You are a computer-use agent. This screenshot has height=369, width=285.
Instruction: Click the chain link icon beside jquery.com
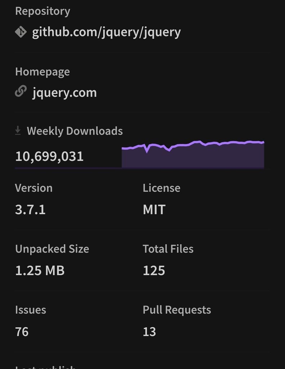[21, 91]
